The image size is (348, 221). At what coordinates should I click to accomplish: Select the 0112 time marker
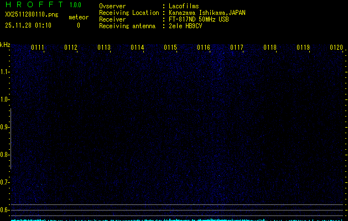point(71,48)
